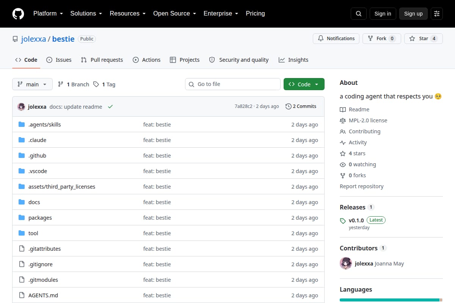
Task: Open the 1 Tag link
Action: tap(104, 84)
